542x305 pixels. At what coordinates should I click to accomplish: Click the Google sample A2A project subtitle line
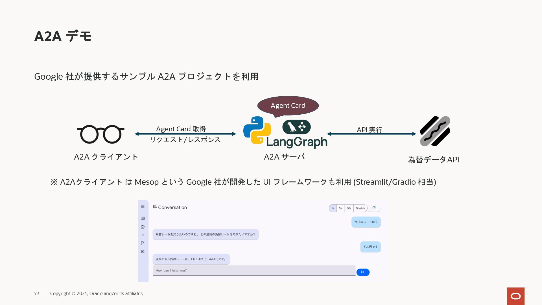pos(146,77)
